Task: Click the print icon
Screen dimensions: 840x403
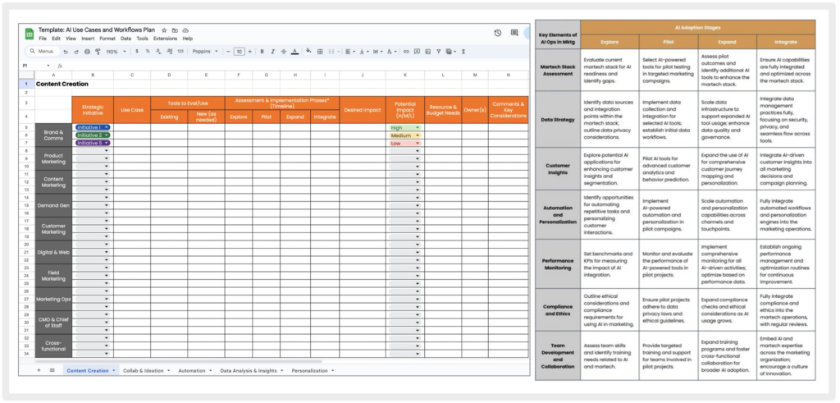Action: pyautogui.click(x=87, y=51)
